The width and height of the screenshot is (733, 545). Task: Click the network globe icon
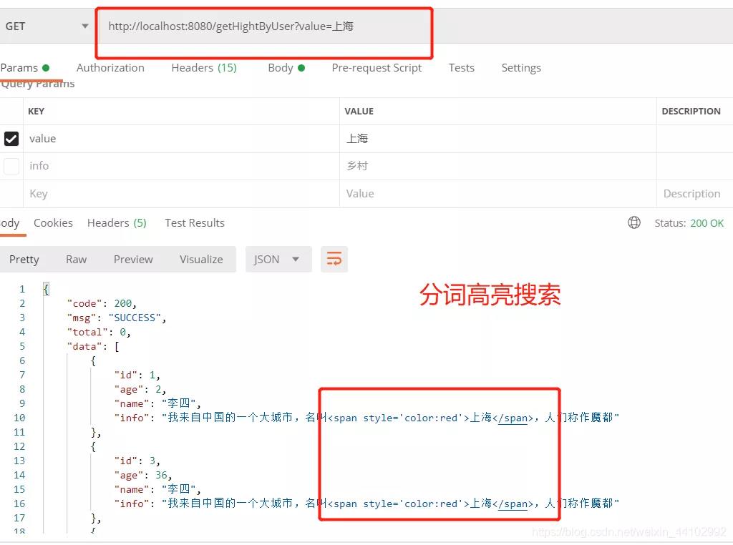tap(634, 222)
